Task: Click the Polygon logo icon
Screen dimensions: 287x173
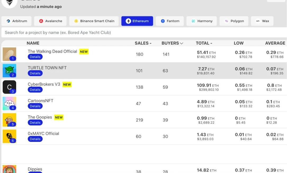Action: 226,21
